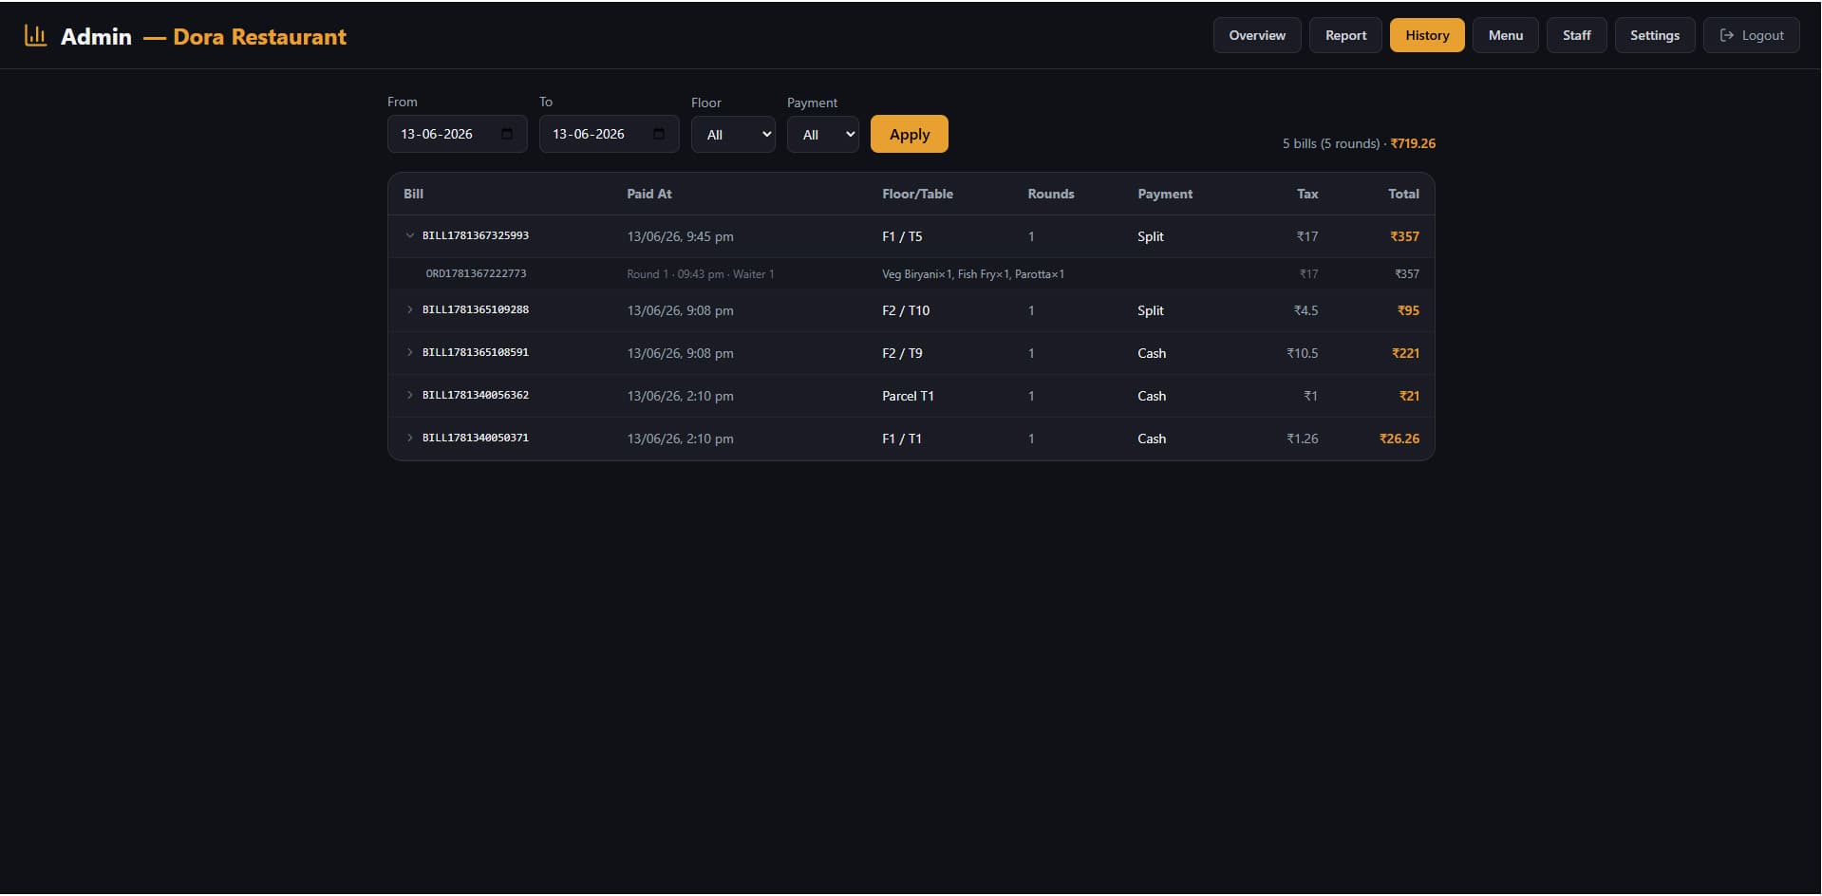
Task: Collapse bill BILL1781367325993 row chevron
Action: point(410,235)
